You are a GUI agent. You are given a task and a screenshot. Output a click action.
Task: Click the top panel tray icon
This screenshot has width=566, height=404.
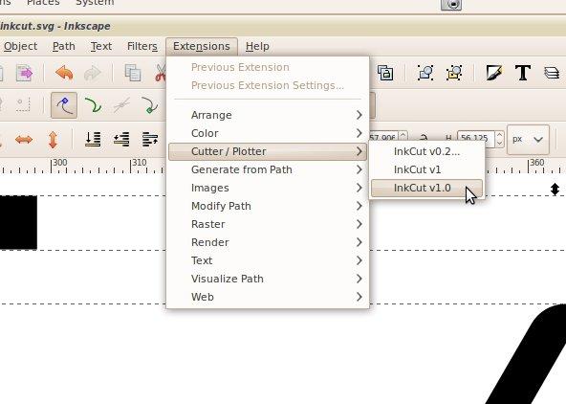click(x=451, y=5)
